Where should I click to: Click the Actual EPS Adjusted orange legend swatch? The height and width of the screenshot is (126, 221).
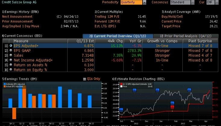pos(5,86)
